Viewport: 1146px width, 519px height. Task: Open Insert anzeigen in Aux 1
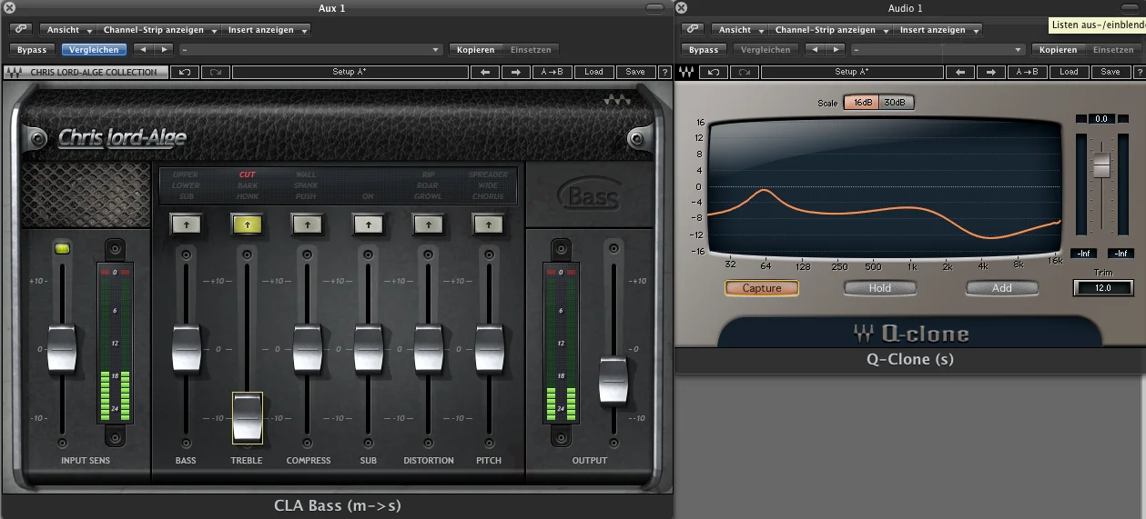(267, 29)
